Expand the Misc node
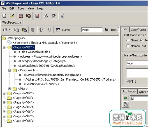Image resolution: width=148 pixels, height=128 pixels. pos(10,89)
